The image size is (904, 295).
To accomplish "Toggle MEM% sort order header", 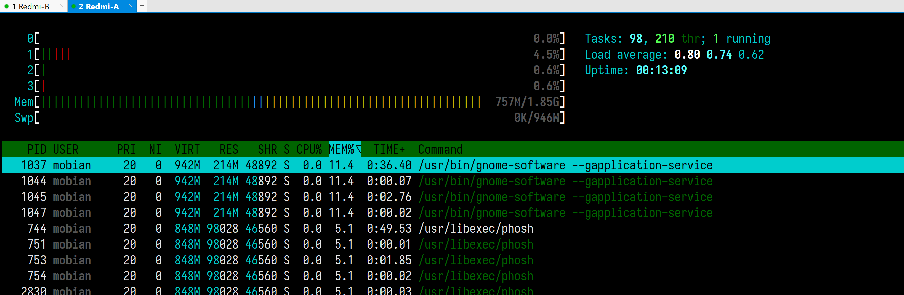I will (x=344, y=150).
